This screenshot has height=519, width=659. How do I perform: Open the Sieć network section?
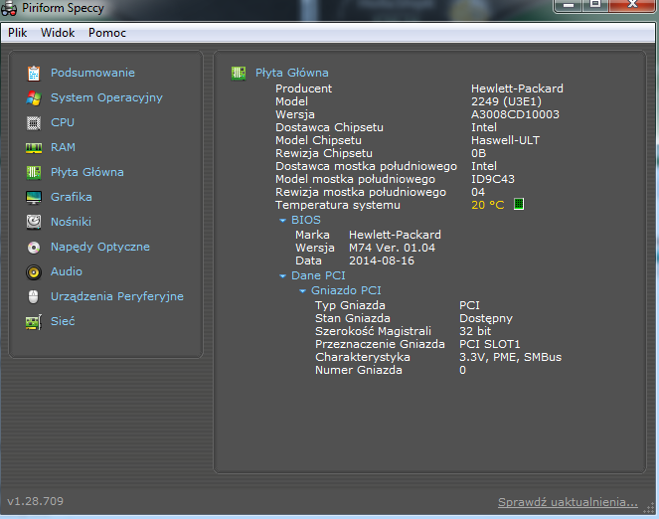(63, 321)
